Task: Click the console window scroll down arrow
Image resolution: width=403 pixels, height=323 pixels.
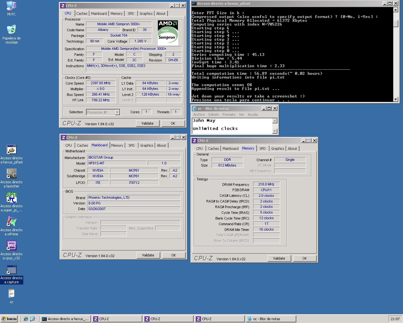Action: coord(396,99)
